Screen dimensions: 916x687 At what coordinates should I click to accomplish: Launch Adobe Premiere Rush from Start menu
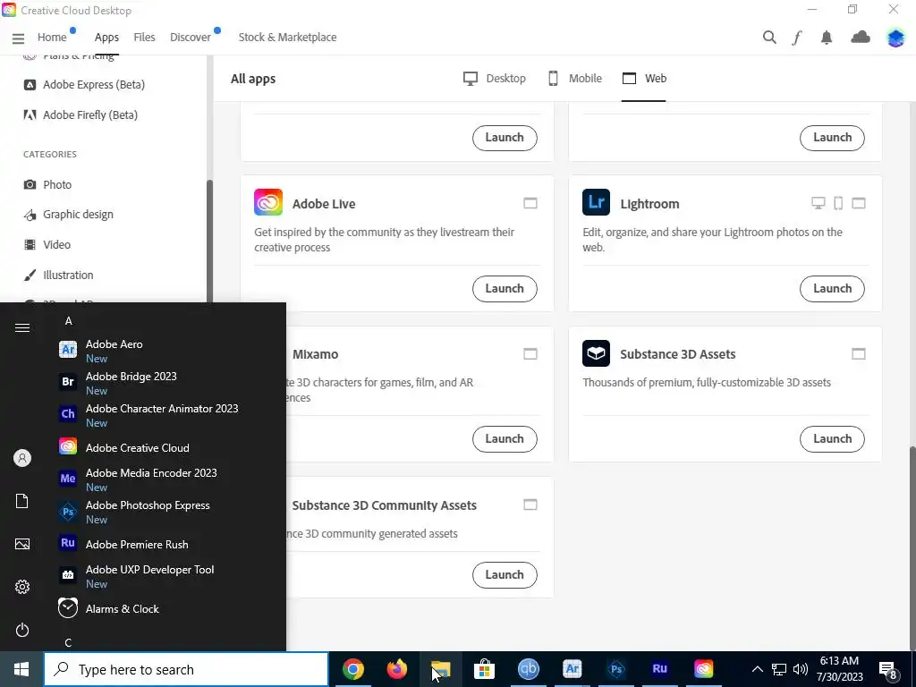pyautogui.click(x=169, y=544)
